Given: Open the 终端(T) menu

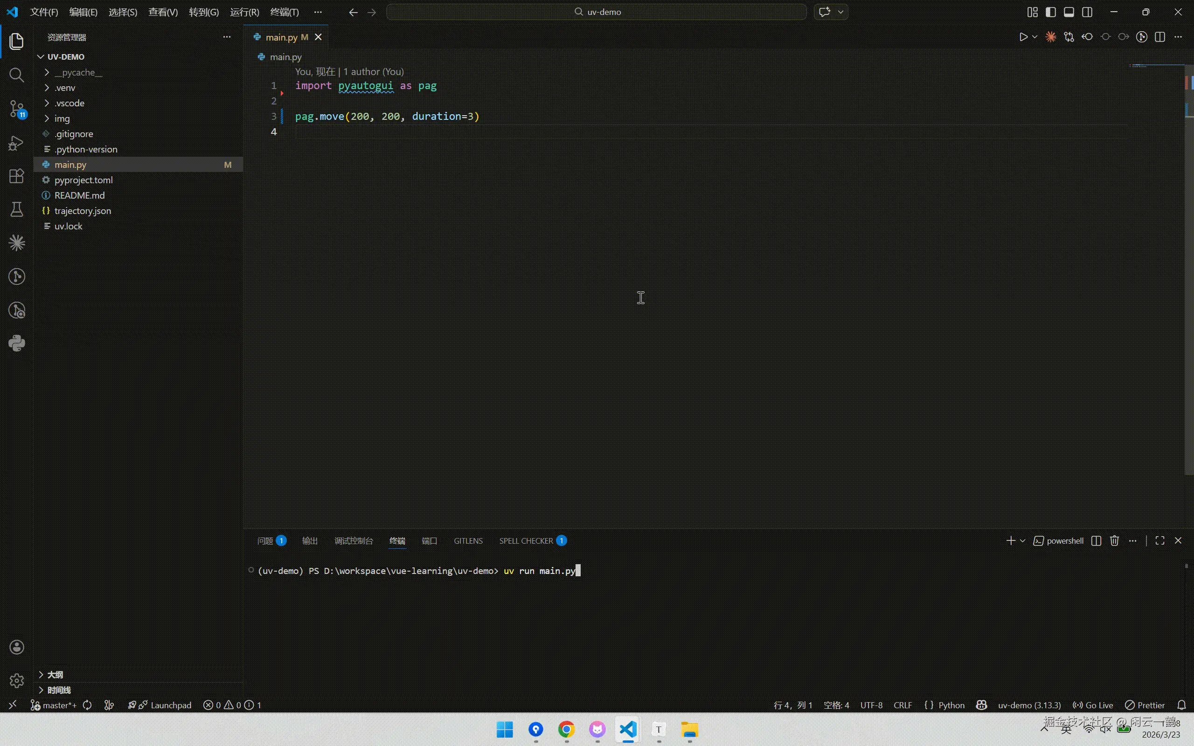Looking at the screenshot, I should click(x=285, y=12).
